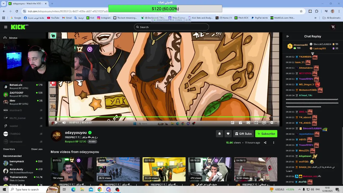Click the KICK beta logo

click(x=20, y=27)
